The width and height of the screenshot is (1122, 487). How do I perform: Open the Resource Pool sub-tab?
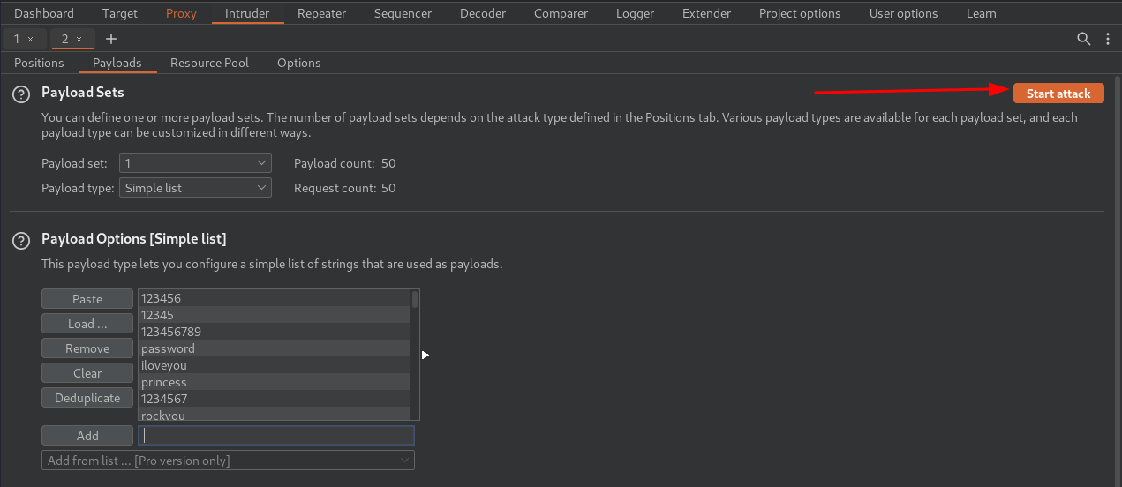point(209,63)
